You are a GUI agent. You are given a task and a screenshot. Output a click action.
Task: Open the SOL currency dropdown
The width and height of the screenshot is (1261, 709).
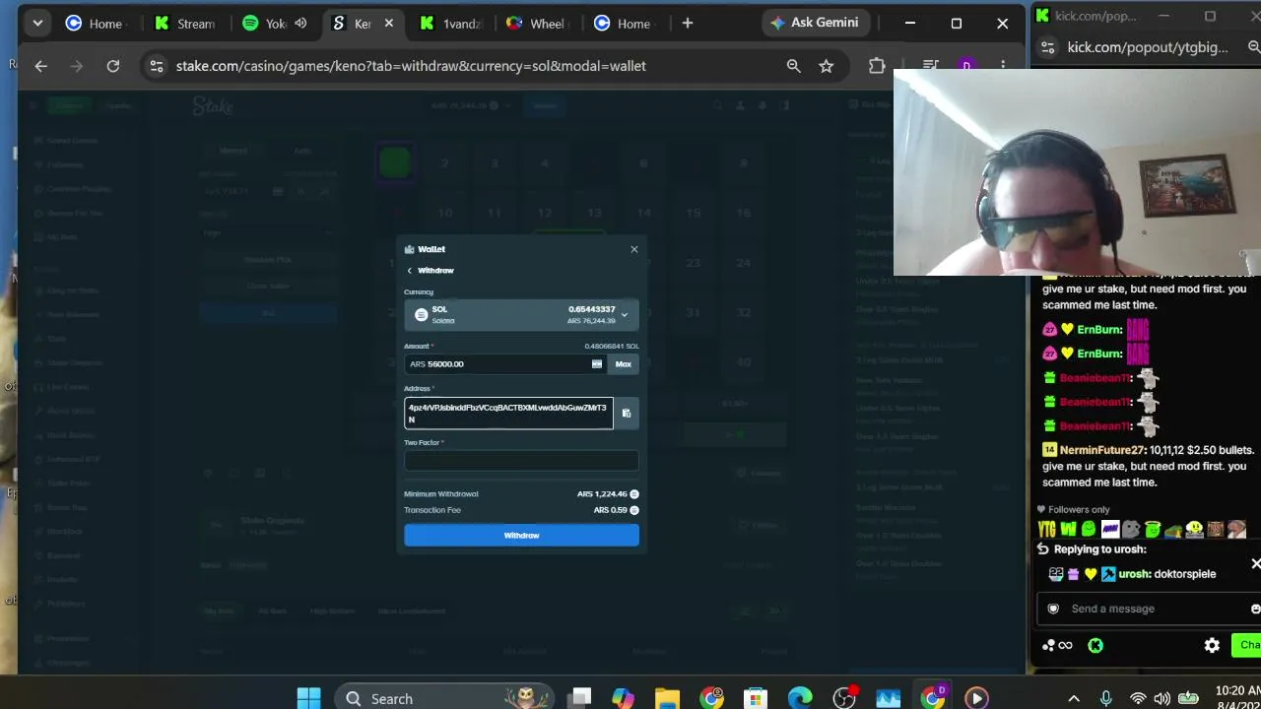click(x=521, y=315)
